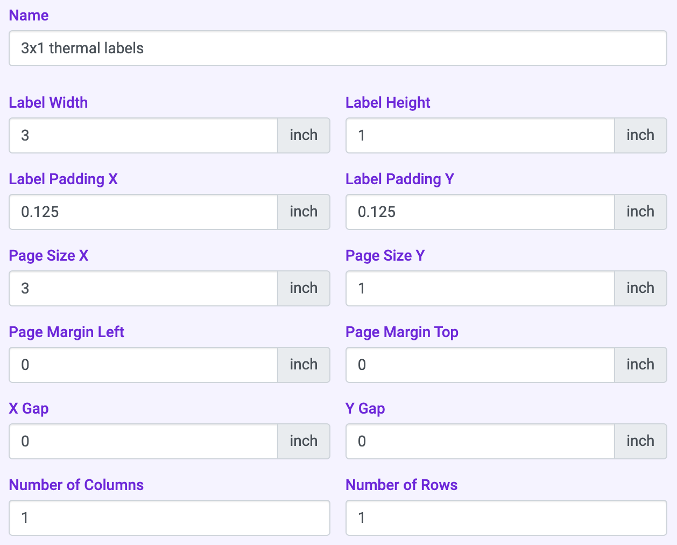Click the inch unit beside X Gap
677x545 pixels.
click(x=304, y=442)
